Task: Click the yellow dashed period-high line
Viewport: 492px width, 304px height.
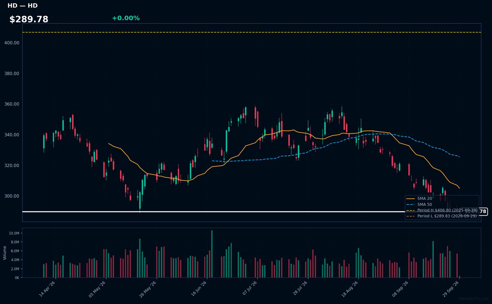Action: (x=251, y=32)
